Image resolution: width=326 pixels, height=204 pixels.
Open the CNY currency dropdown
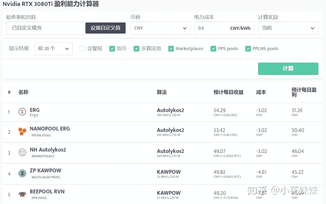[160, 28]
